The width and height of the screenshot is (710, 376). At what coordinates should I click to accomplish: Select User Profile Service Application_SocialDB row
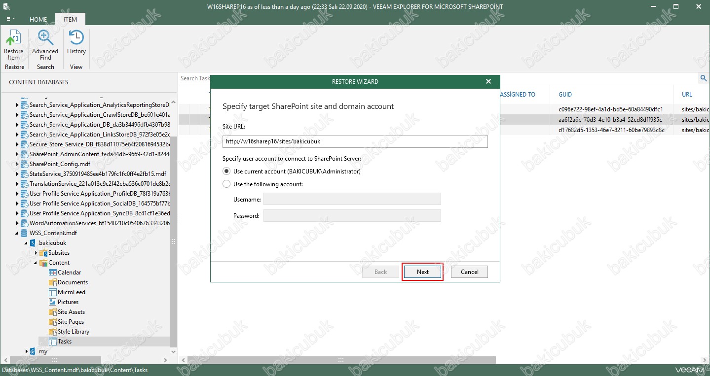[99, 204]
